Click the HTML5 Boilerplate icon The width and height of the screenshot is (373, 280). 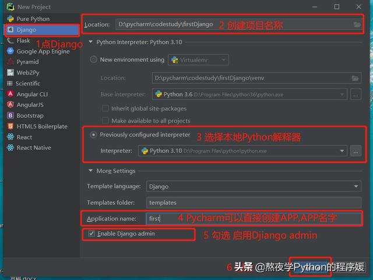[10, 126]
